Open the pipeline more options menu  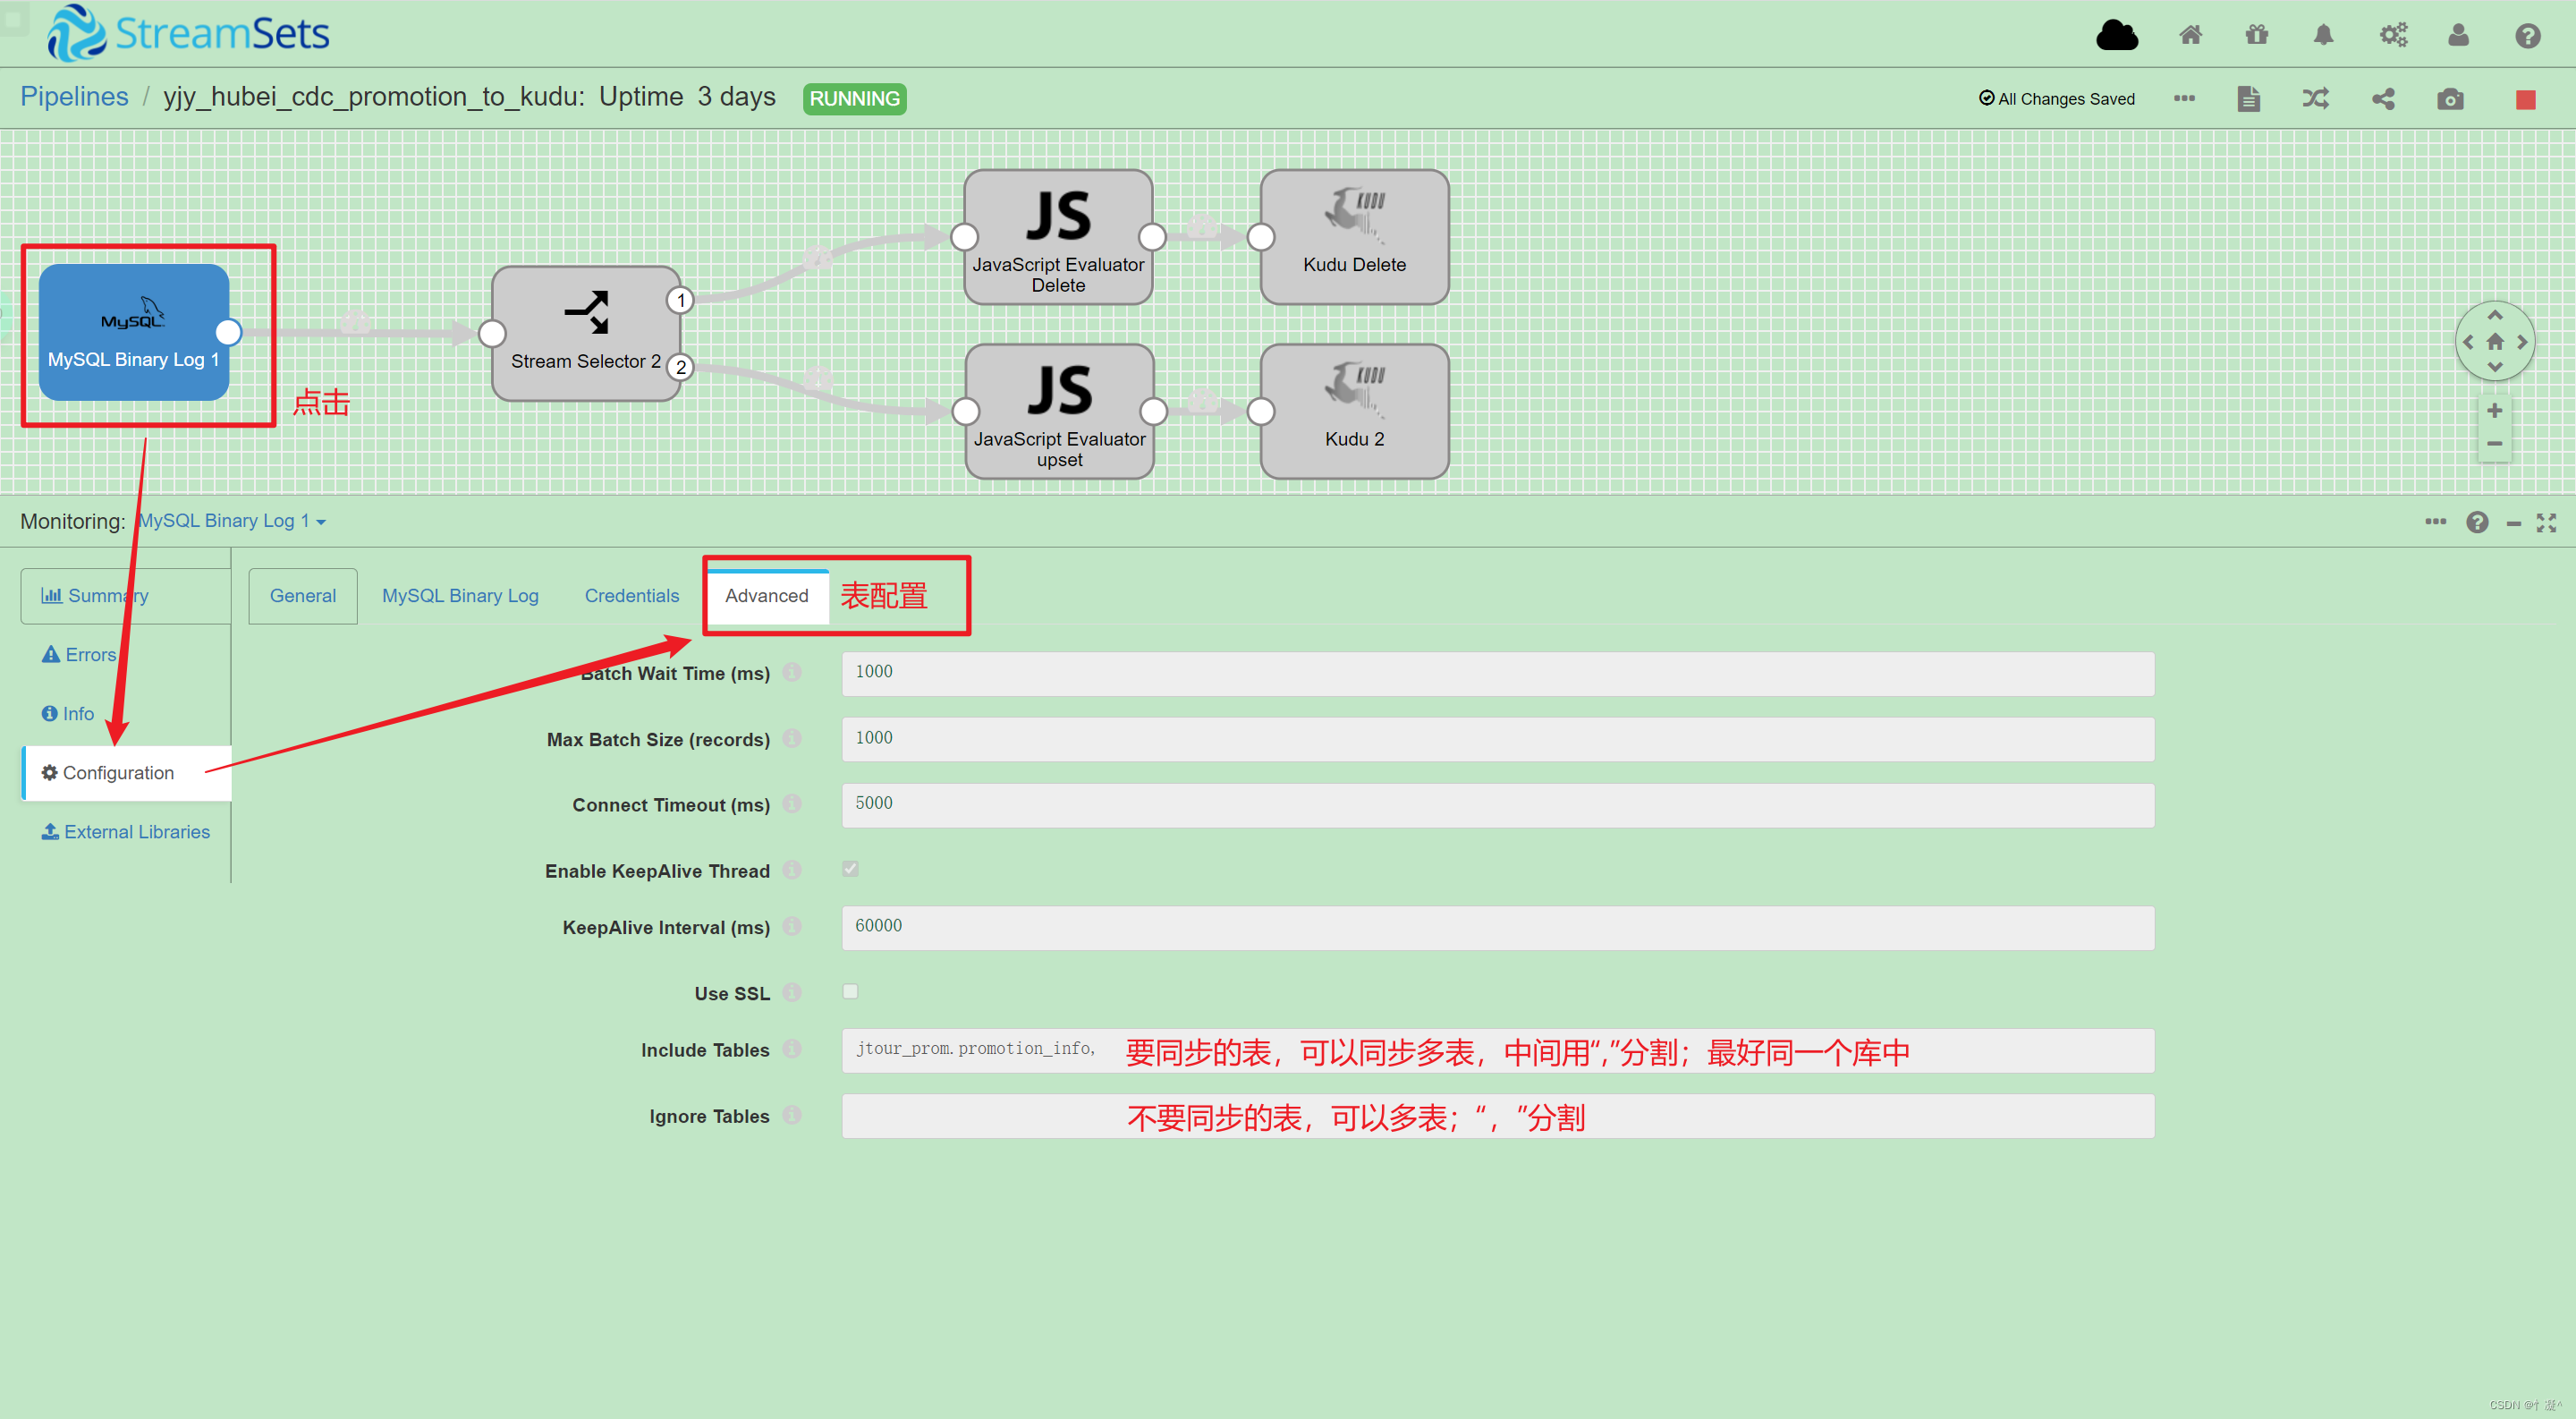(2184, 99)
